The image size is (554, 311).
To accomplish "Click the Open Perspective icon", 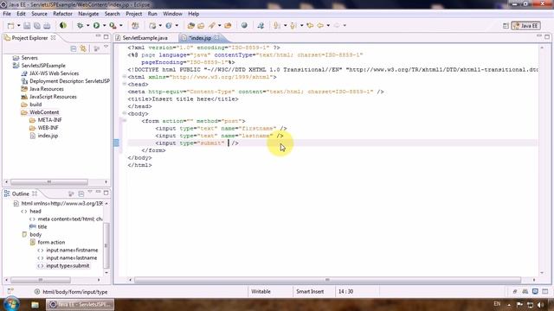I will (x=506, y=26).
